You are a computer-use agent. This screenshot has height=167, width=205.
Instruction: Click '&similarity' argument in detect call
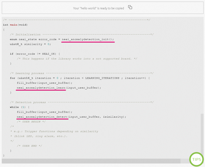(x=113, y=117)
